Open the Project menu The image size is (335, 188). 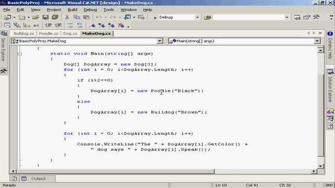point(54,10)
